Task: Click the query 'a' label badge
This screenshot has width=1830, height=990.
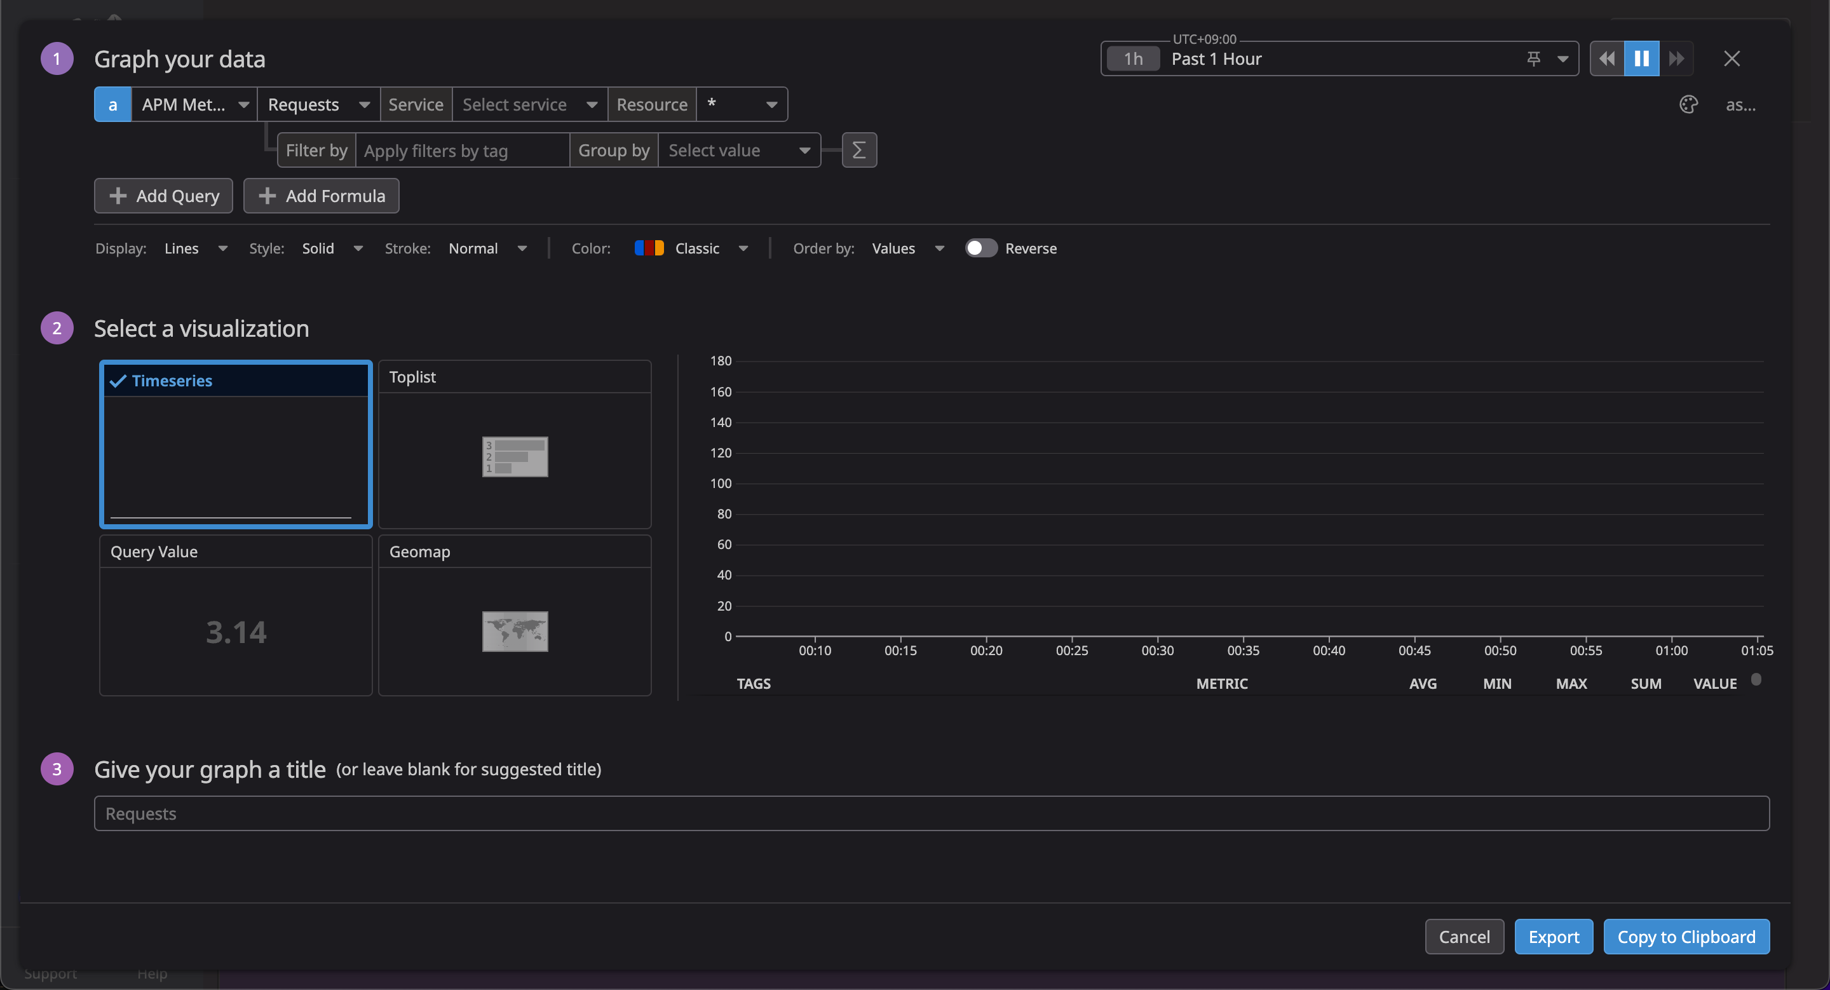Action: pos(112,104)
